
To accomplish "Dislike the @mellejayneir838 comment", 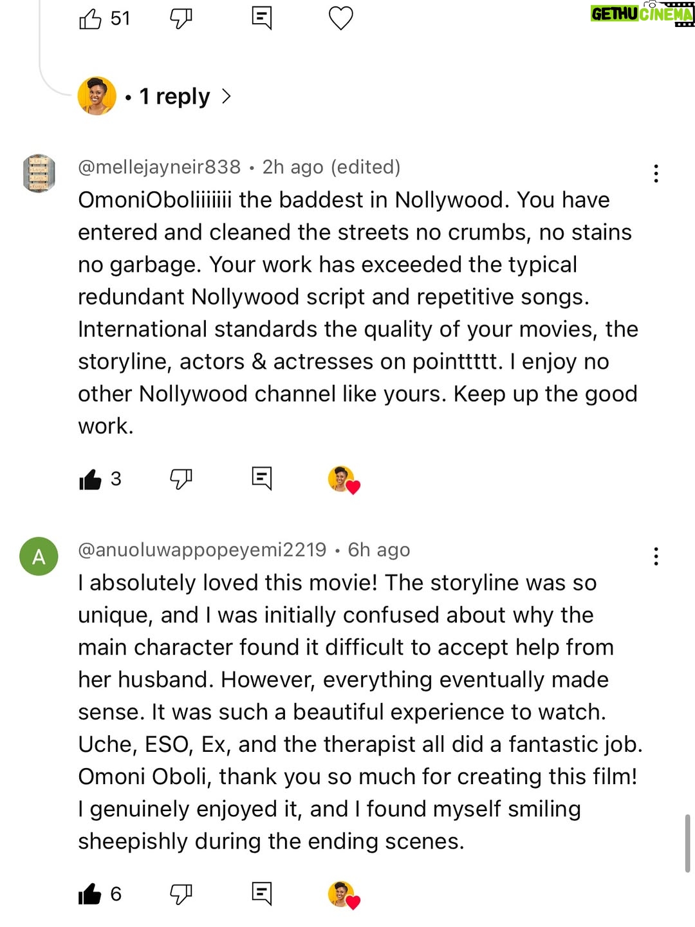I will coord(181,479).
